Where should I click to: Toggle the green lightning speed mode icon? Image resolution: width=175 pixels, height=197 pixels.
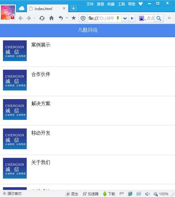[x=118, y=18]
